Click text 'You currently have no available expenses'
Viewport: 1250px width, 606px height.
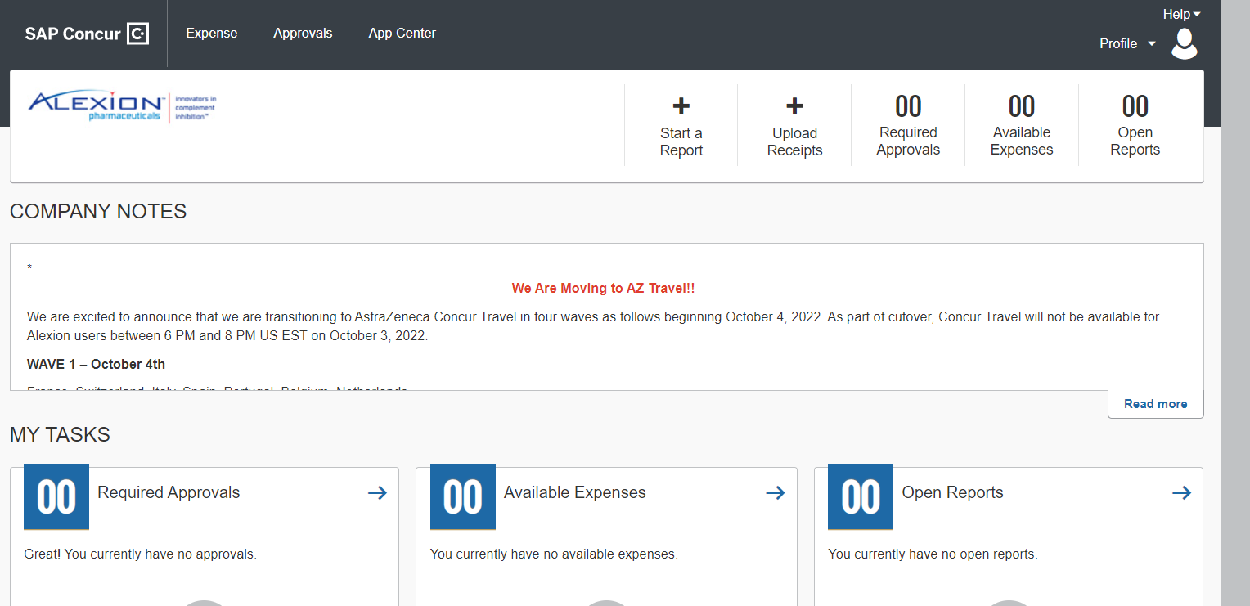554,554
